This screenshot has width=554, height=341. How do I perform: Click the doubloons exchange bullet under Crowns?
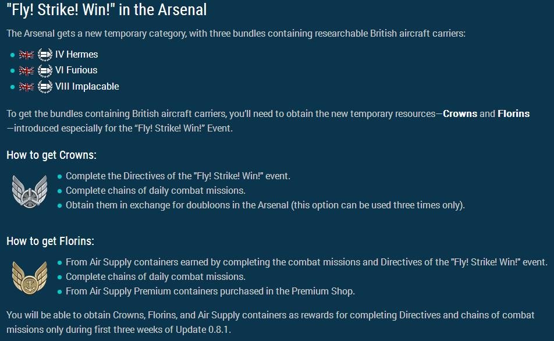tap(265, 205)
